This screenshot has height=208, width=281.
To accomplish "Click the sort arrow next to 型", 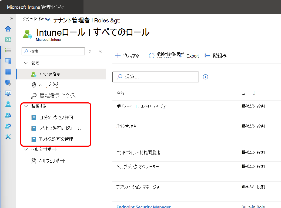I will [254, 93].
